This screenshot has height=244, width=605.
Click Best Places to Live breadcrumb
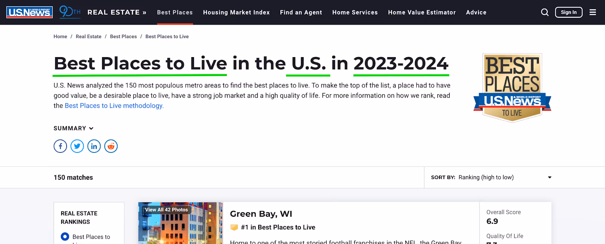[167, 37]
